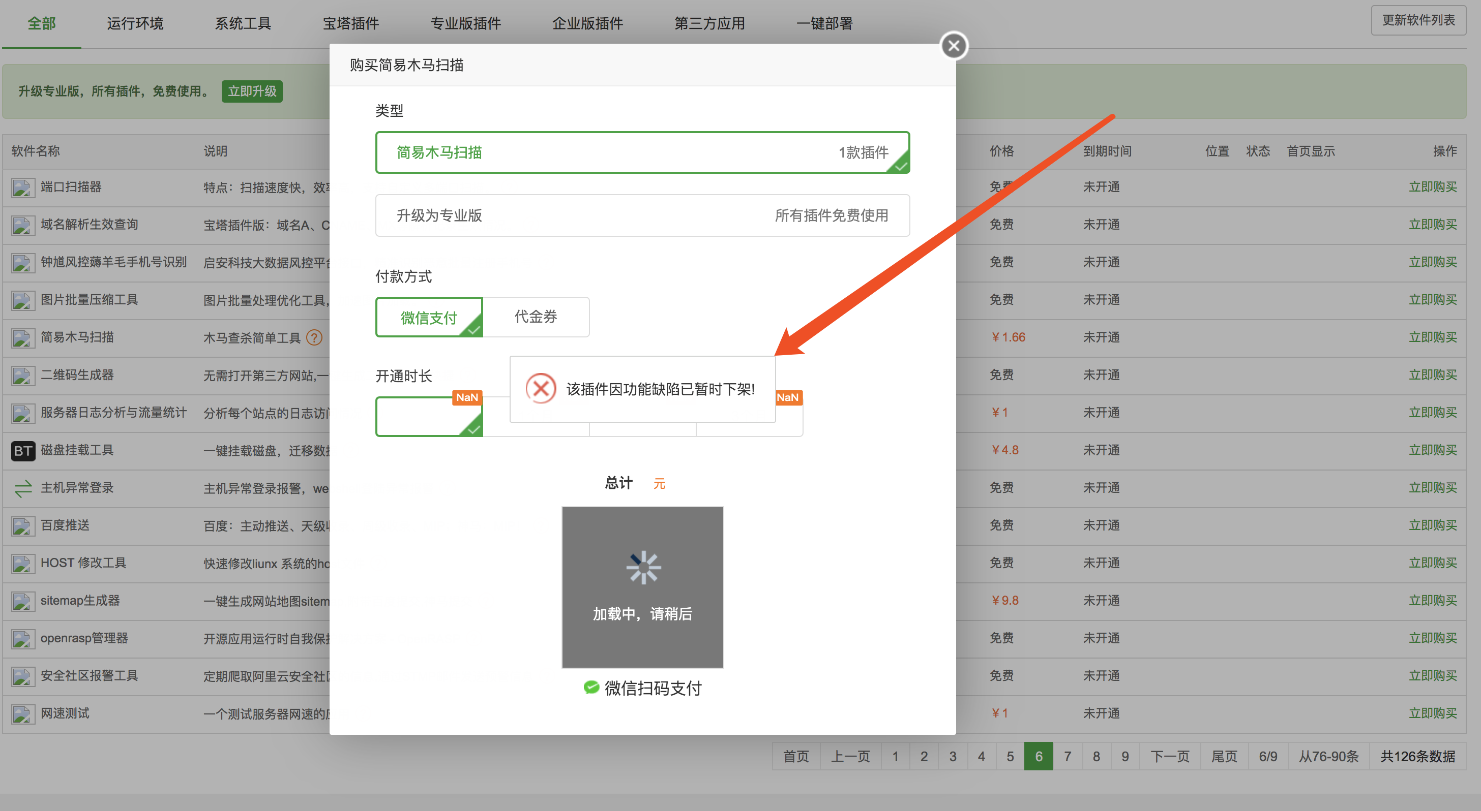
Task: Select the first 开通时长 duration box
Action: [428, 416]
